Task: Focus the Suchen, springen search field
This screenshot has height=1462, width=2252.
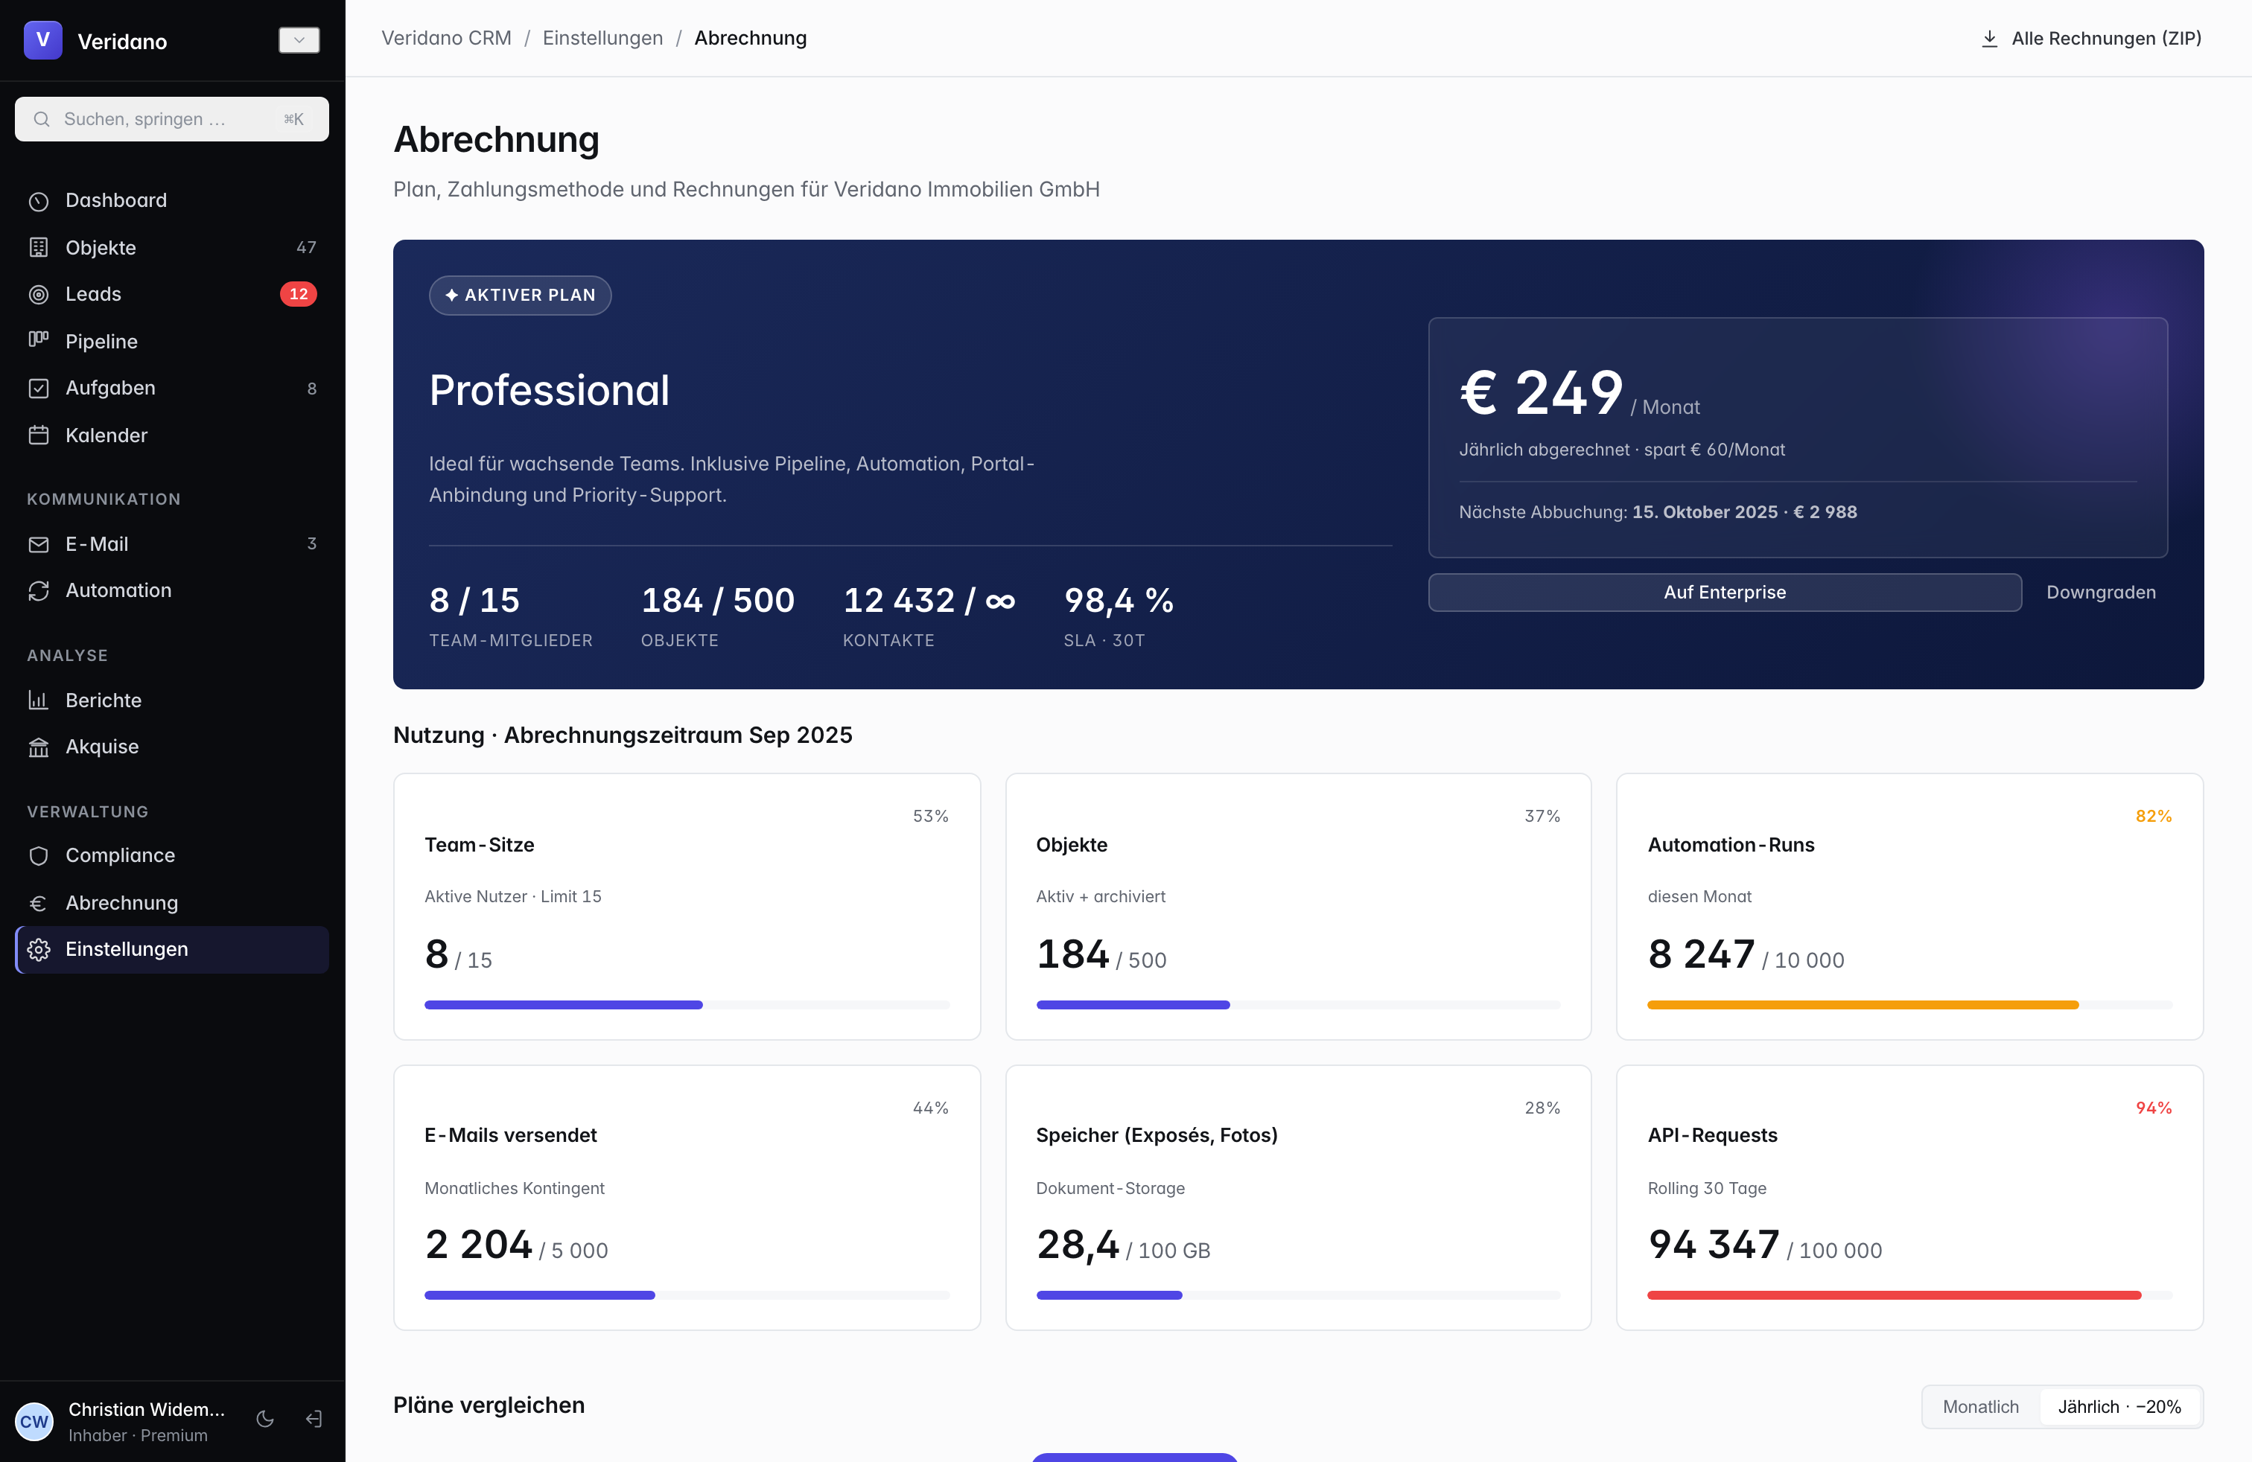Action: [172, 119]
